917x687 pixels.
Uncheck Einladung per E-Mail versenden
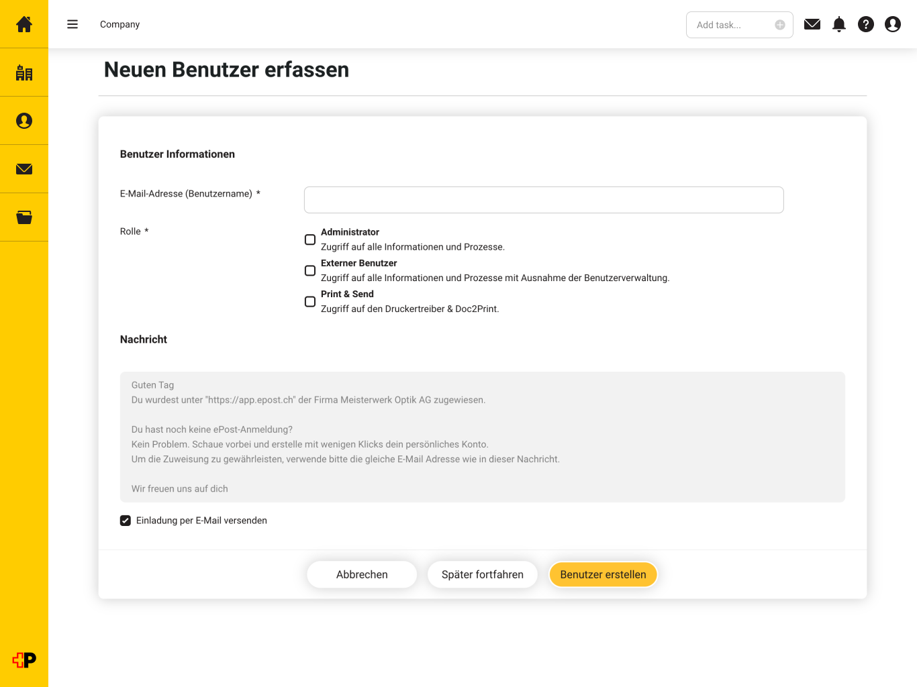pyautogui.click(x=126, y=520)
